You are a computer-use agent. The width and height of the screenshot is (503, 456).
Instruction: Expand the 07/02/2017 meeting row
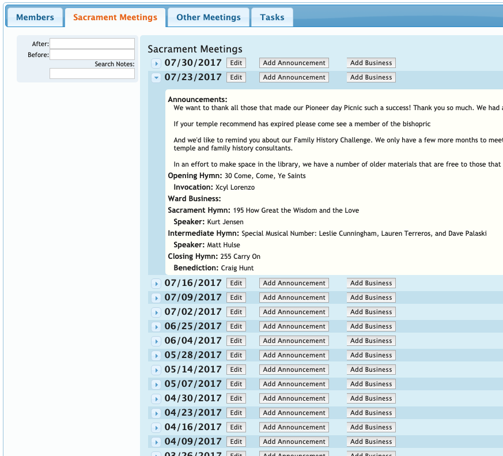click(x=156, y=312)
